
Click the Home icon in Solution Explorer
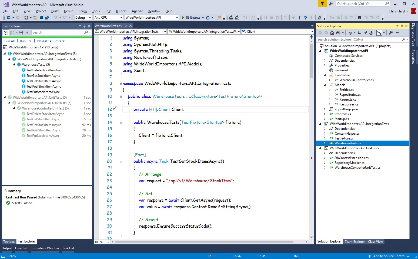coord(332,33)
